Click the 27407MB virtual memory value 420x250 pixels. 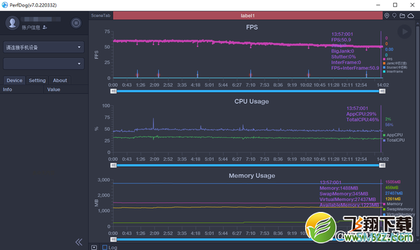coord(394,194)
